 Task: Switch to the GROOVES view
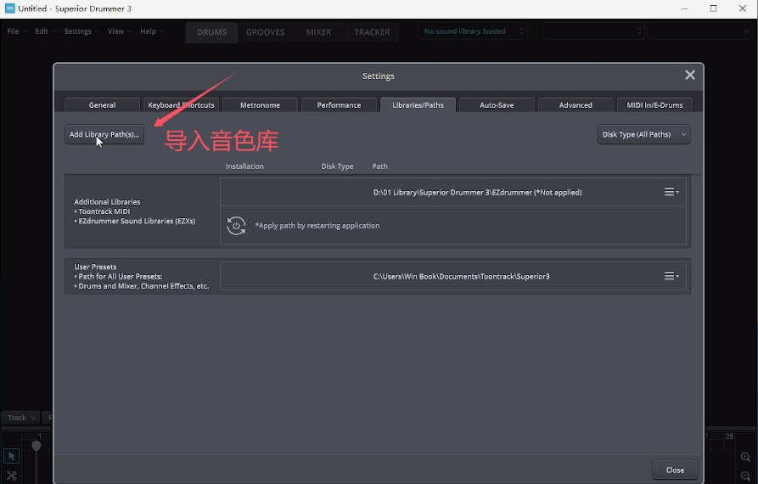point(265,32)
